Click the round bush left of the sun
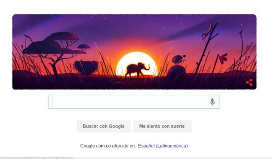 pyautogui.click(x=86, y=68)
